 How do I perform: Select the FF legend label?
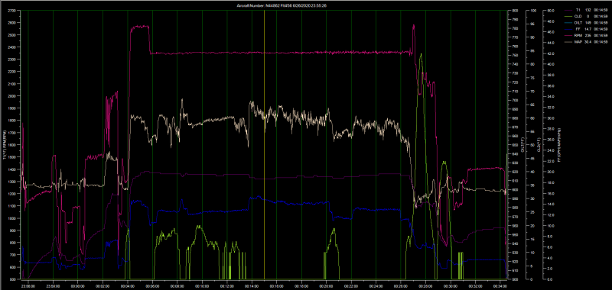(578, 29)
